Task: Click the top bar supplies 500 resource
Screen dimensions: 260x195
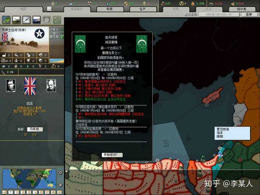Action: 129,4
